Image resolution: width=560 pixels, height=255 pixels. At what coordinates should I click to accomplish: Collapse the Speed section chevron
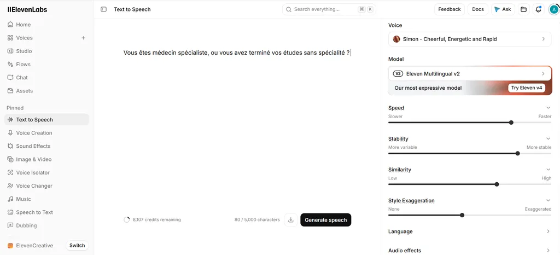[548, 108]
